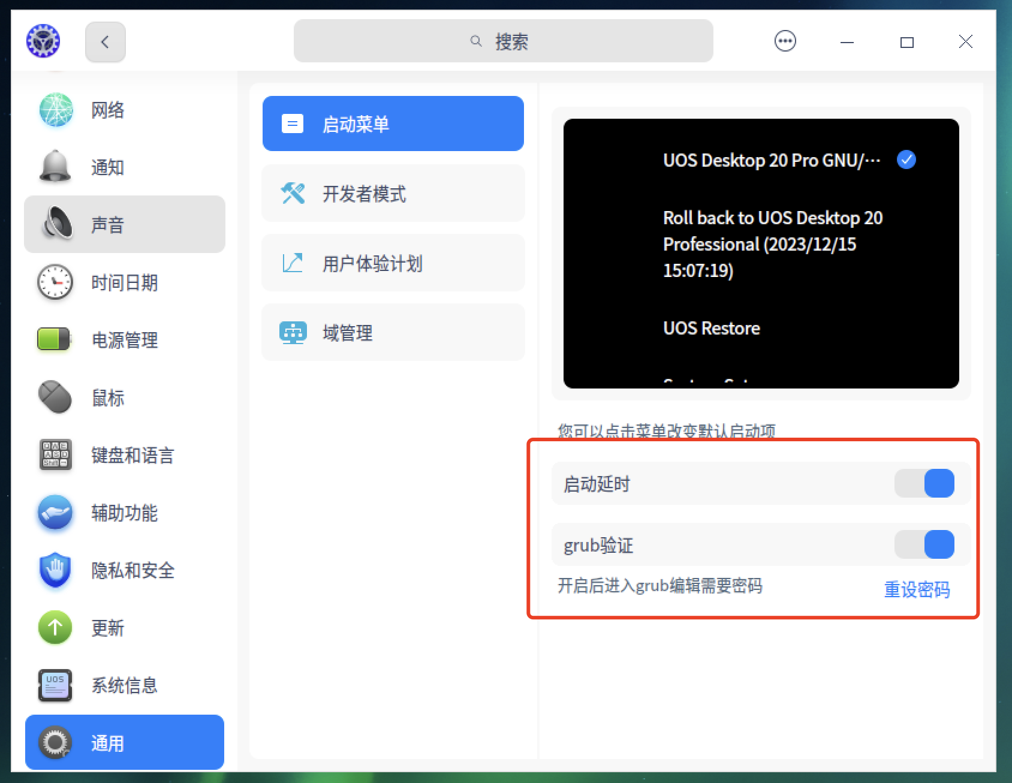Select the UOS Restore boot entry
Screen dimensions: 1012x783
[x=712, y=328]
